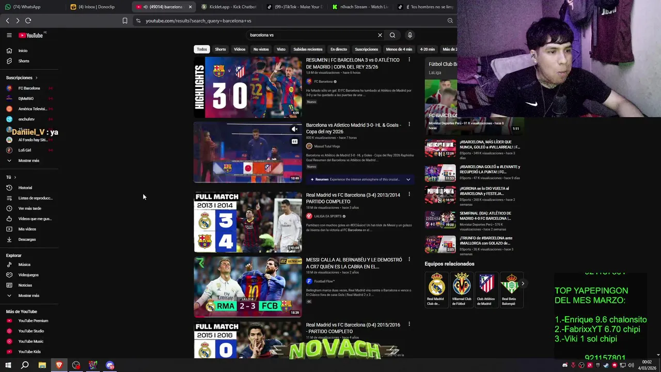This screenshot has width=661, height=372.
Task: Open Real Madrid related team card
Action: (x=436, y=290)
